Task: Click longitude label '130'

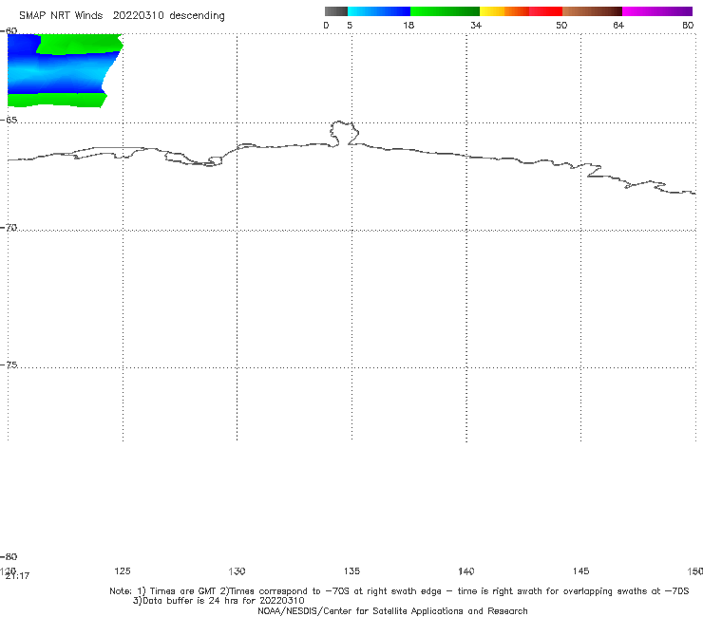Action: point(237,570)
